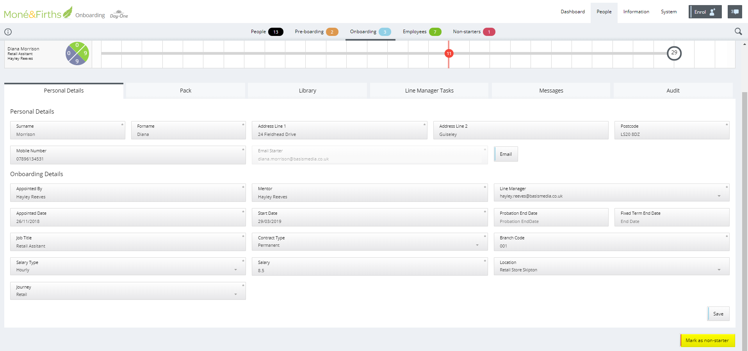Select the day 29 timeline circle
Viewport: 748px width, 351px height.
tap(674, 53)
